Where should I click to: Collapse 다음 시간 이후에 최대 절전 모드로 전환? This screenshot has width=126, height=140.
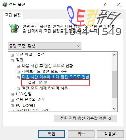point(18,77)
